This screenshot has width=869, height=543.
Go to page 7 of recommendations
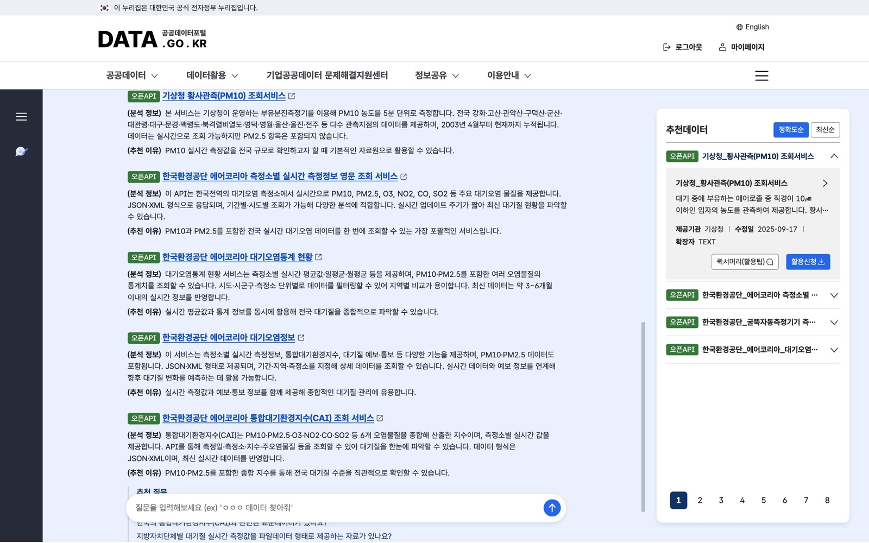point(805,501)
